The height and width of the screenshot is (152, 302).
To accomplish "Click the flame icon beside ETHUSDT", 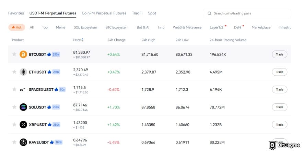I will tap(49, 72).
